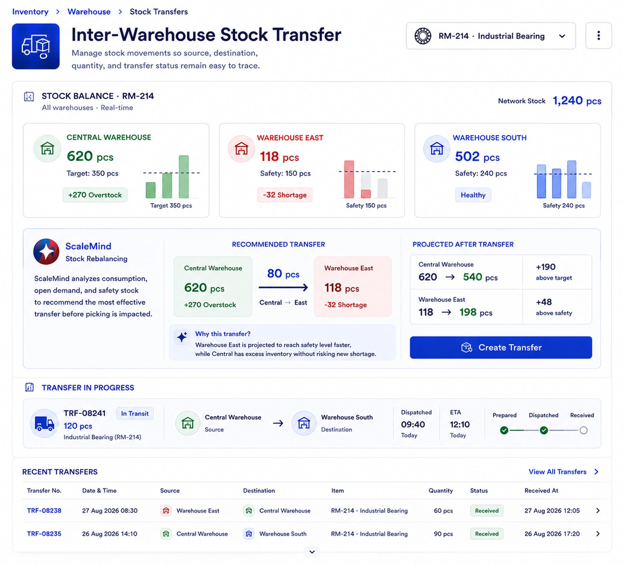Click the ScaleMind star logo
The image size is (626, 565).
pyautogui.click(x=46, y=252)
